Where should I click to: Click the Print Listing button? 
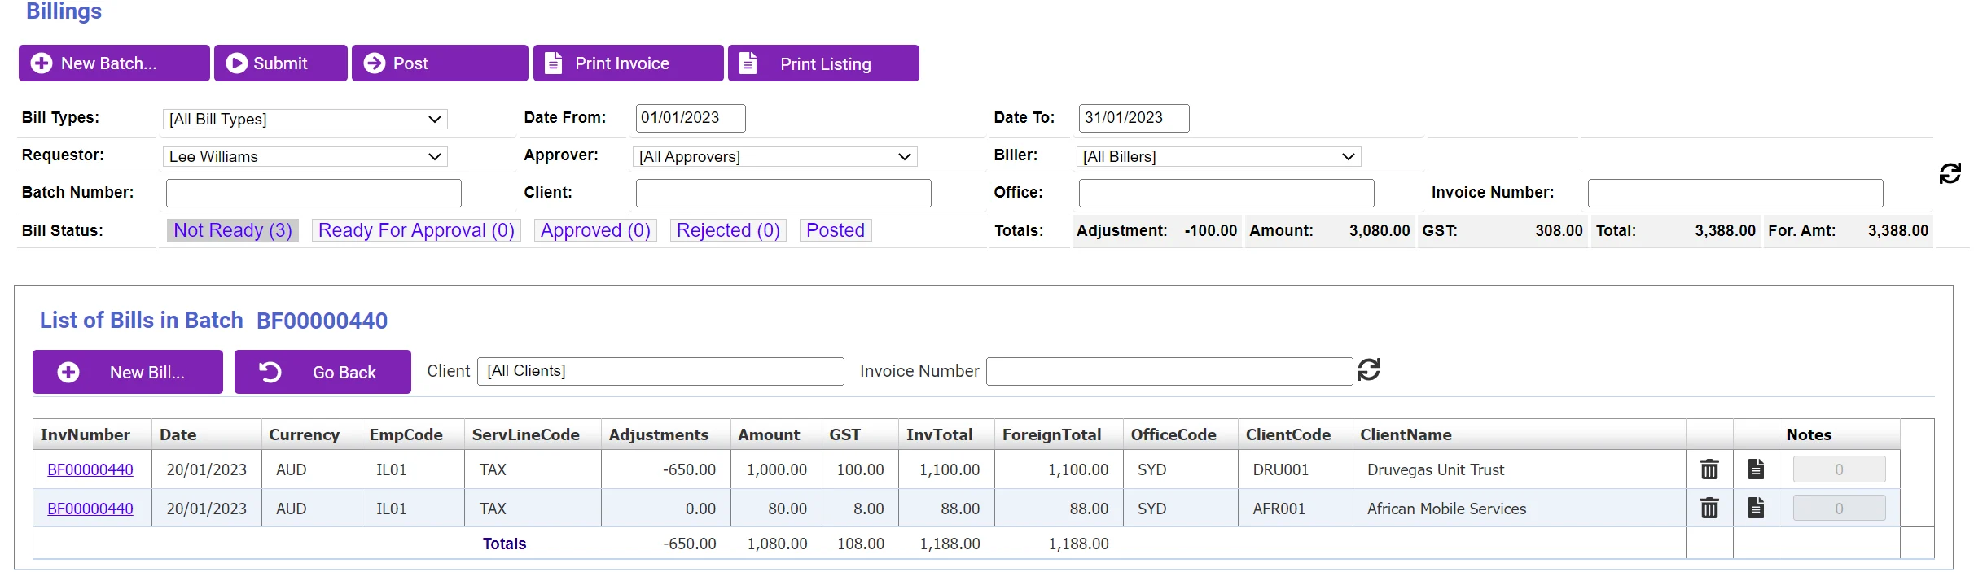pos(823,63)
